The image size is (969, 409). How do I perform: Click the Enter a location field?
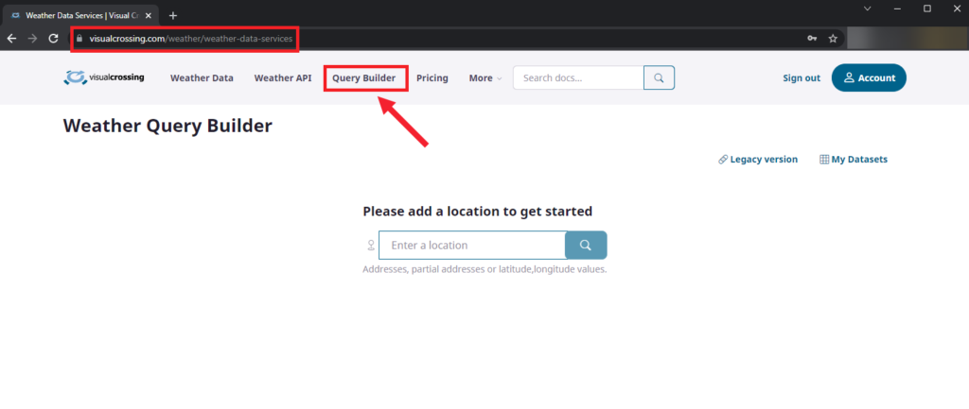[472, 245]
